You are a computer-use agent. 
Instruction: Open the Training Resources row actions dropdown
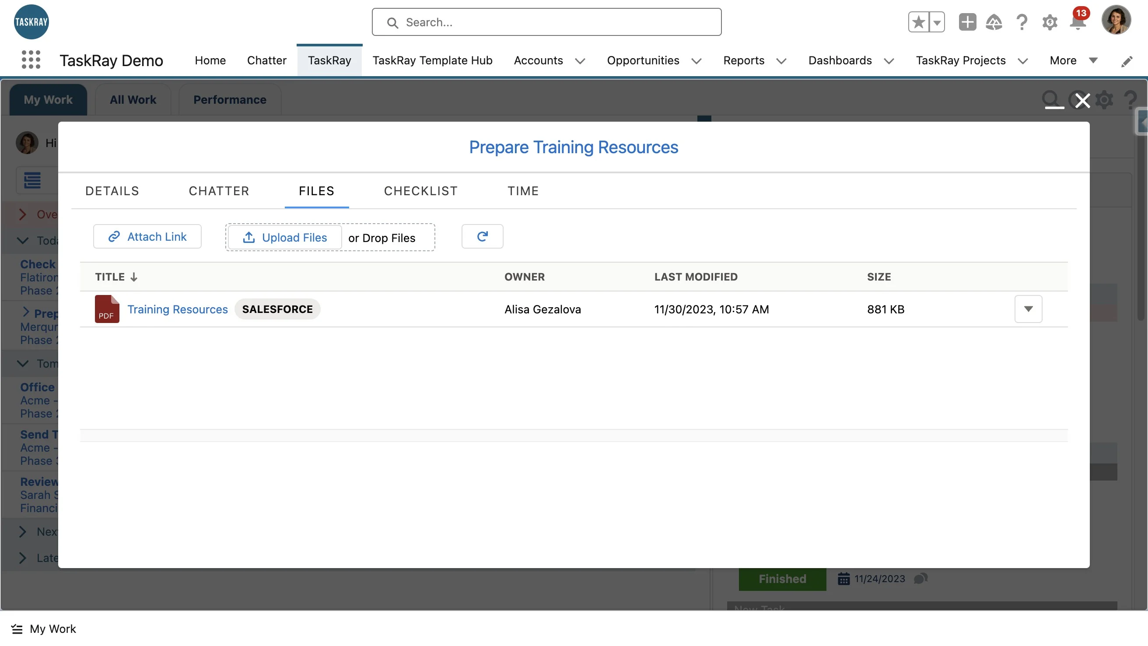click(x=1028, y=309)
